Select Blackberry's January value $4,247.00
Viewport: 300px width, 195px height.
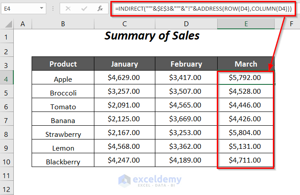[125, 161]
